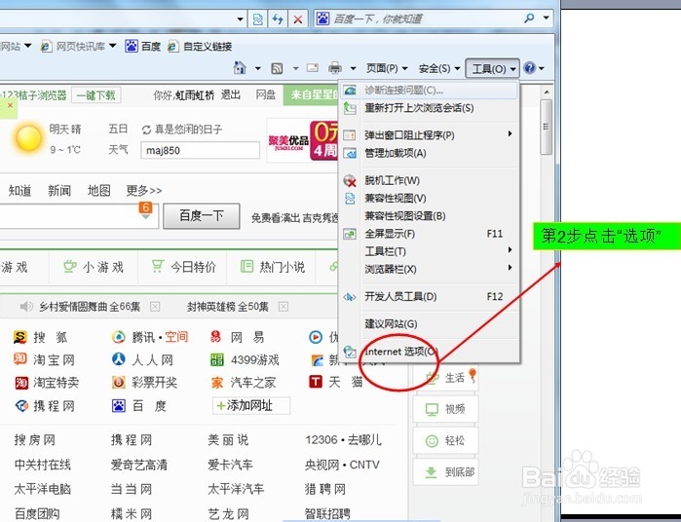Image resolution: width=681 pixels, height=522 pixels.
Task: Expand the Home button dropdown arrow
Action: click(x=257, y=68)
